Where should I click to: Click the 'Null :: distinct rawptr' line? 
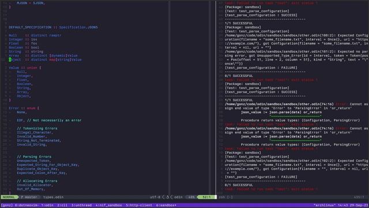click(x=35, y=35)
